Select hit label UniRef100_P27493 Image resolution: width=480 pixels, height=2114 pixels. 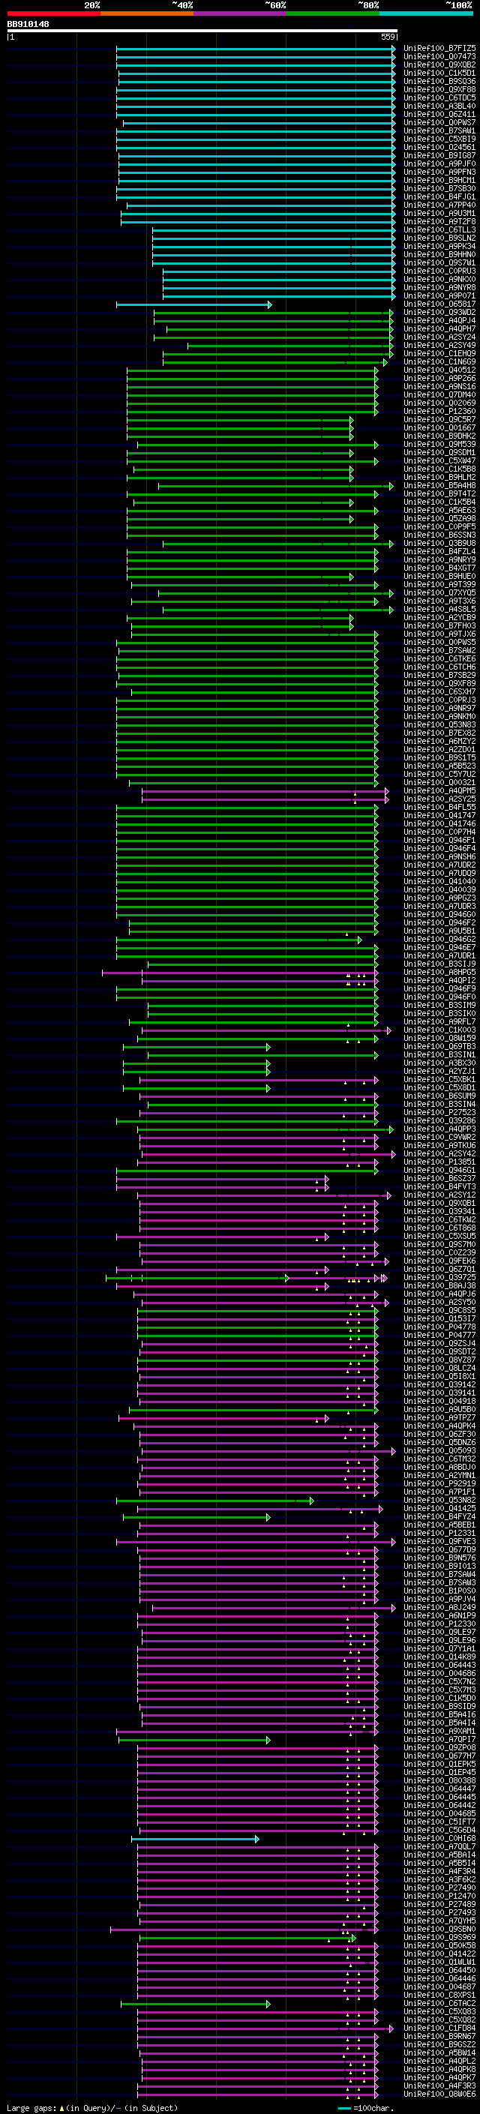point(439,1912)
